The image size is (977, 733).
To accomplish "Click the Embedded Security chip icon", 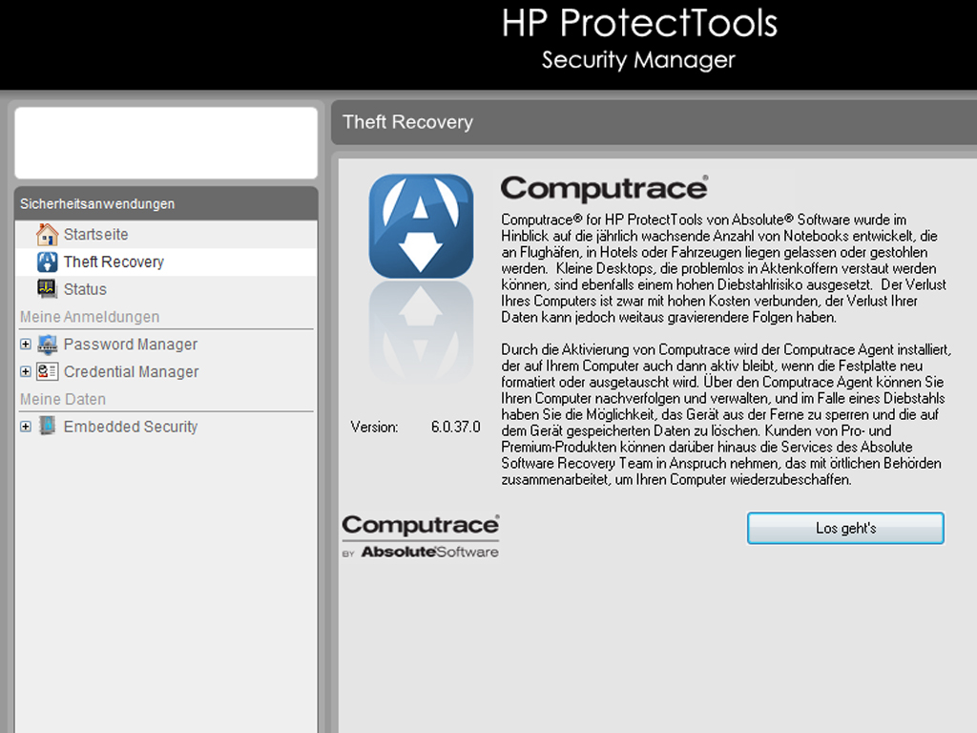I will click(48, 427).
